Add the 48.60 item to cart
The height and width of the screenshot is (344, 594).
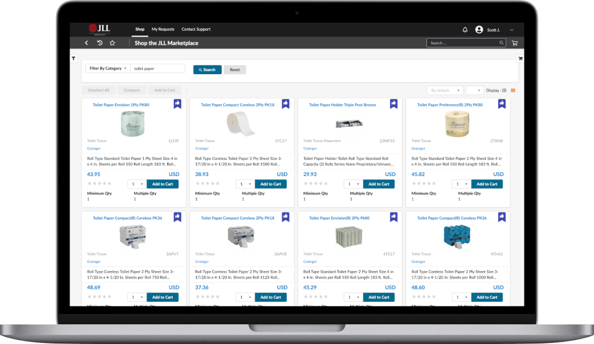(487, 298)
